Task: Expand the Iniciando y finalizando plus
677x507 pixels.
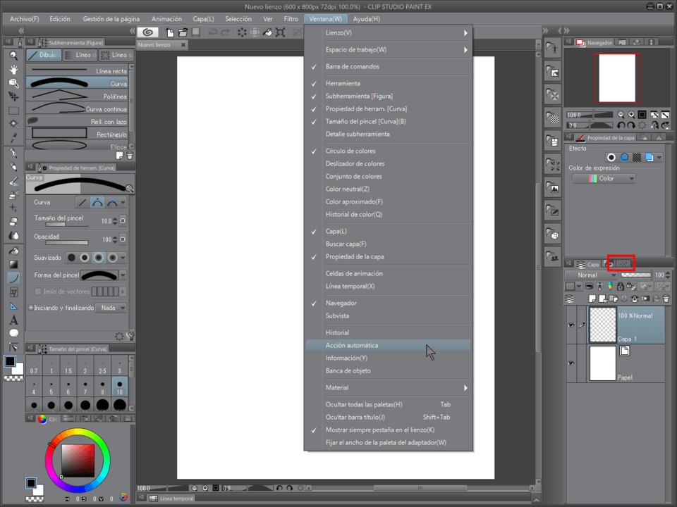Action: pyautogui.click(x=30, y=308)
